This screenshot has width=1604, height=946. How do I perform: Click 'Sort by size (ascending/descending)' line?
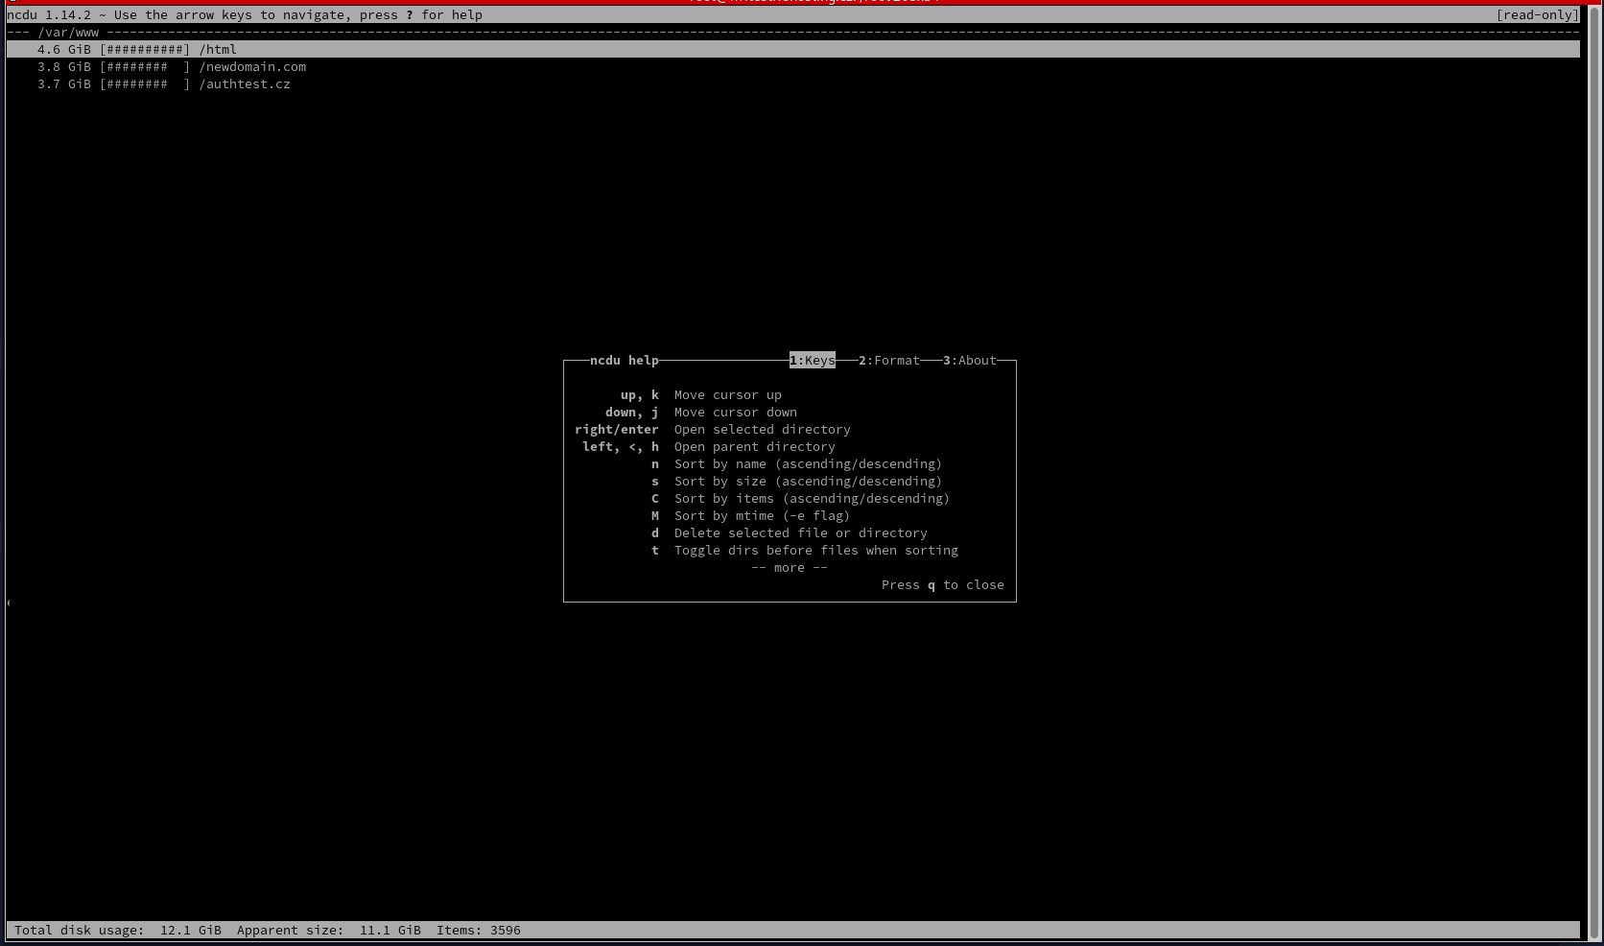tap(809, 481)
